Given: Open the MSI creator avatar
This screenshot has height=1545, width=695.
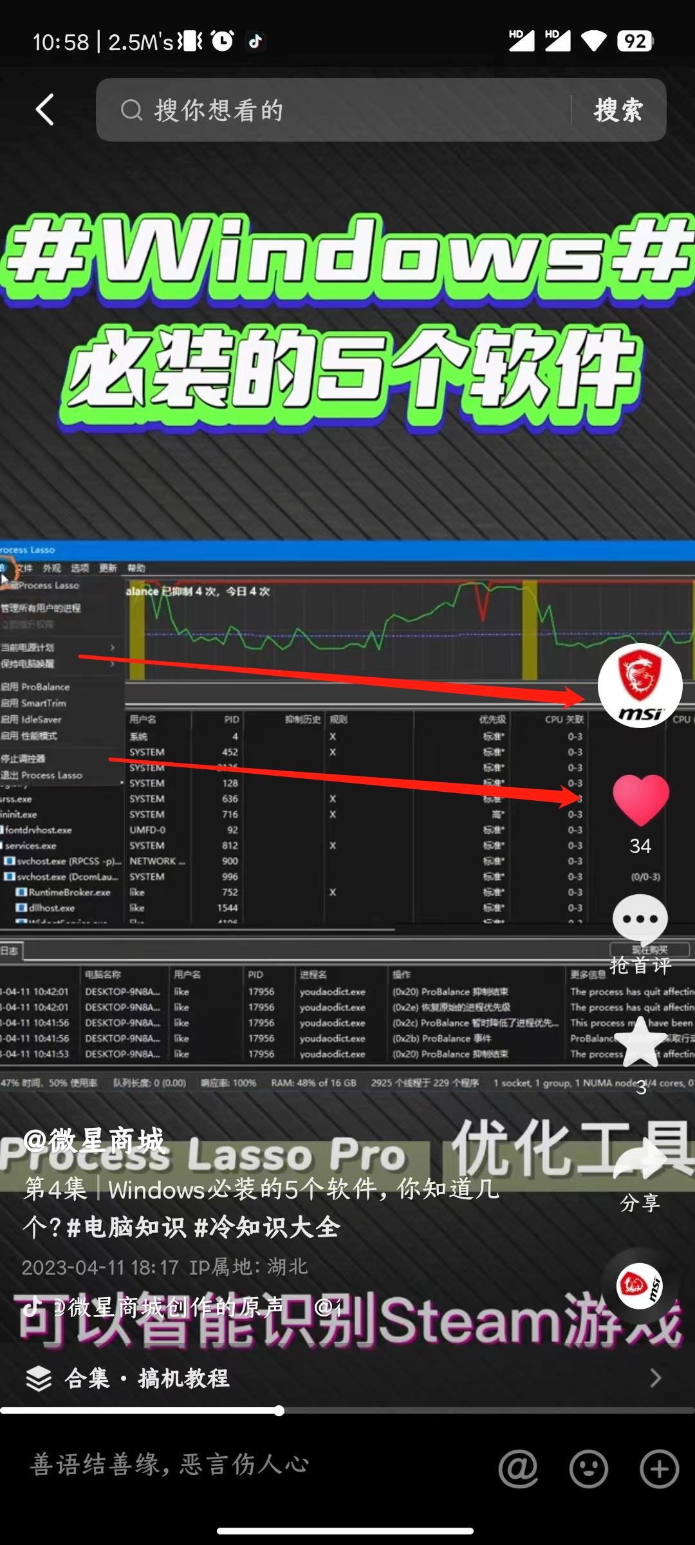Looking at the screenshot, I should point(640,686).
